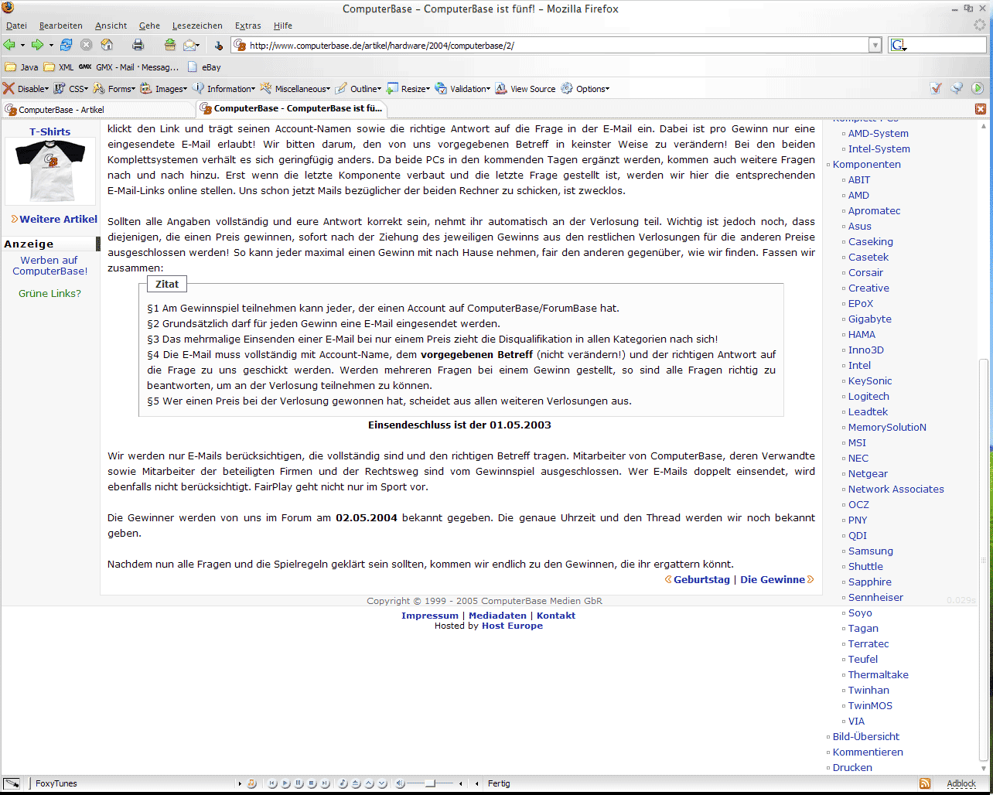Click the FoxyTunes volume slider
This screenshot has height=795, width=993.
[431, 783]
